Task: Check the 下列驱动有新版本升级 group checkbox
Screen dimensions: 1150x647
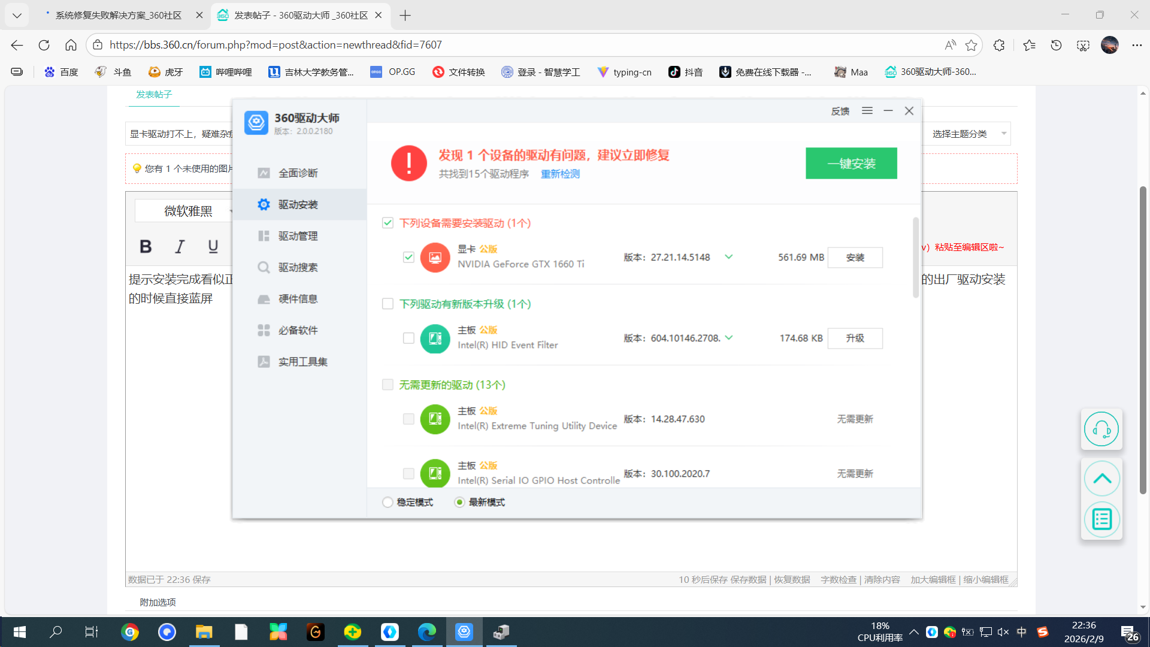Action: pos(388,304)
